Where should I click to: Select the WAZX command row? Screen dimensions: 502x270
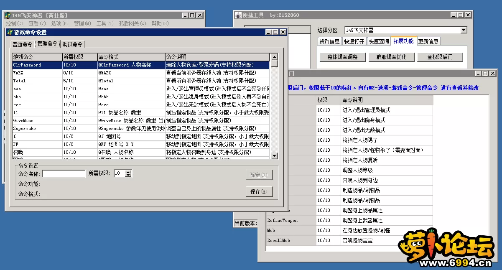pyautogui.click(x=141, y=73)
